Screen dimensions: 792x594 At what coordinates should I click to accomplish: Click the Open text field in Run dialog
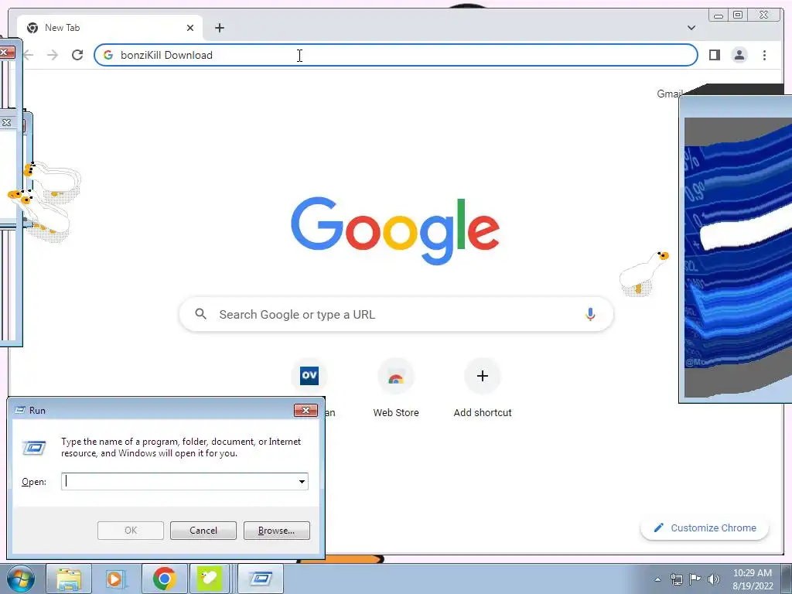click(184, 481)
